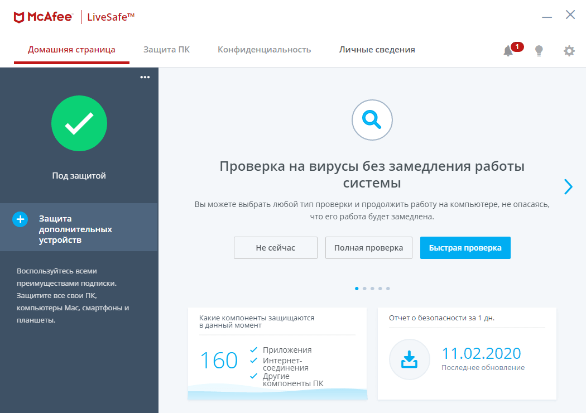Click the lightbulb tips icon

(x=539, y=51)
